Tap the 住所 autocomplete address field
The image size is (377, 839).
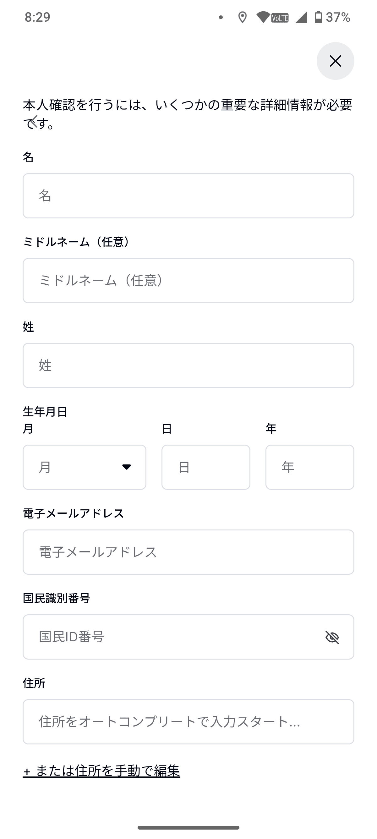[x=188, y=722]
